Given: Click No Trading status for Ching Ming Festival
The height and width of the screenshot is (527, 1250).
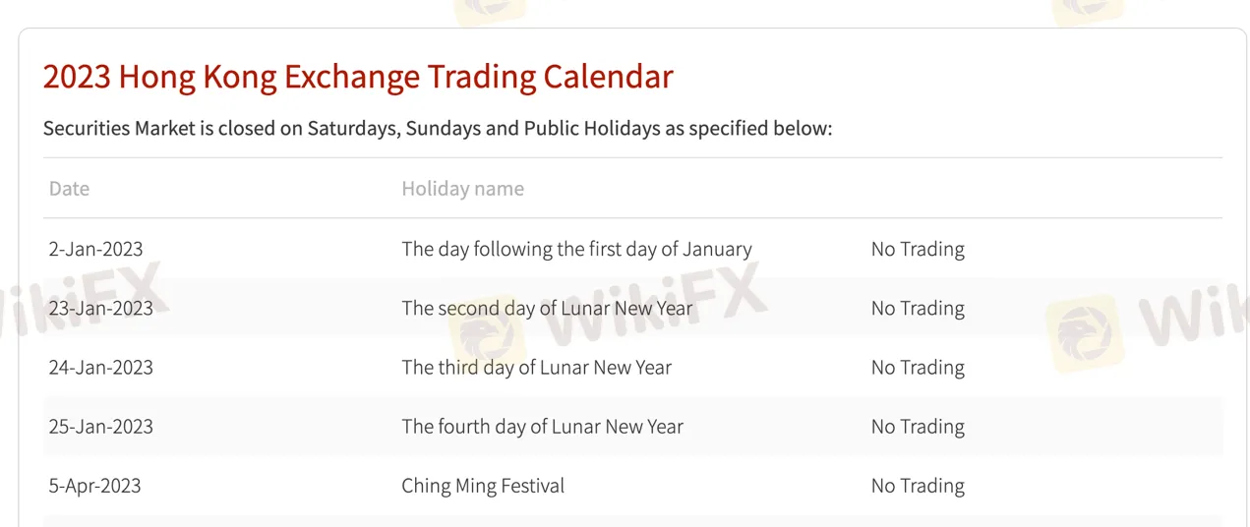Looking at the screenshot, I should point(918,486).
